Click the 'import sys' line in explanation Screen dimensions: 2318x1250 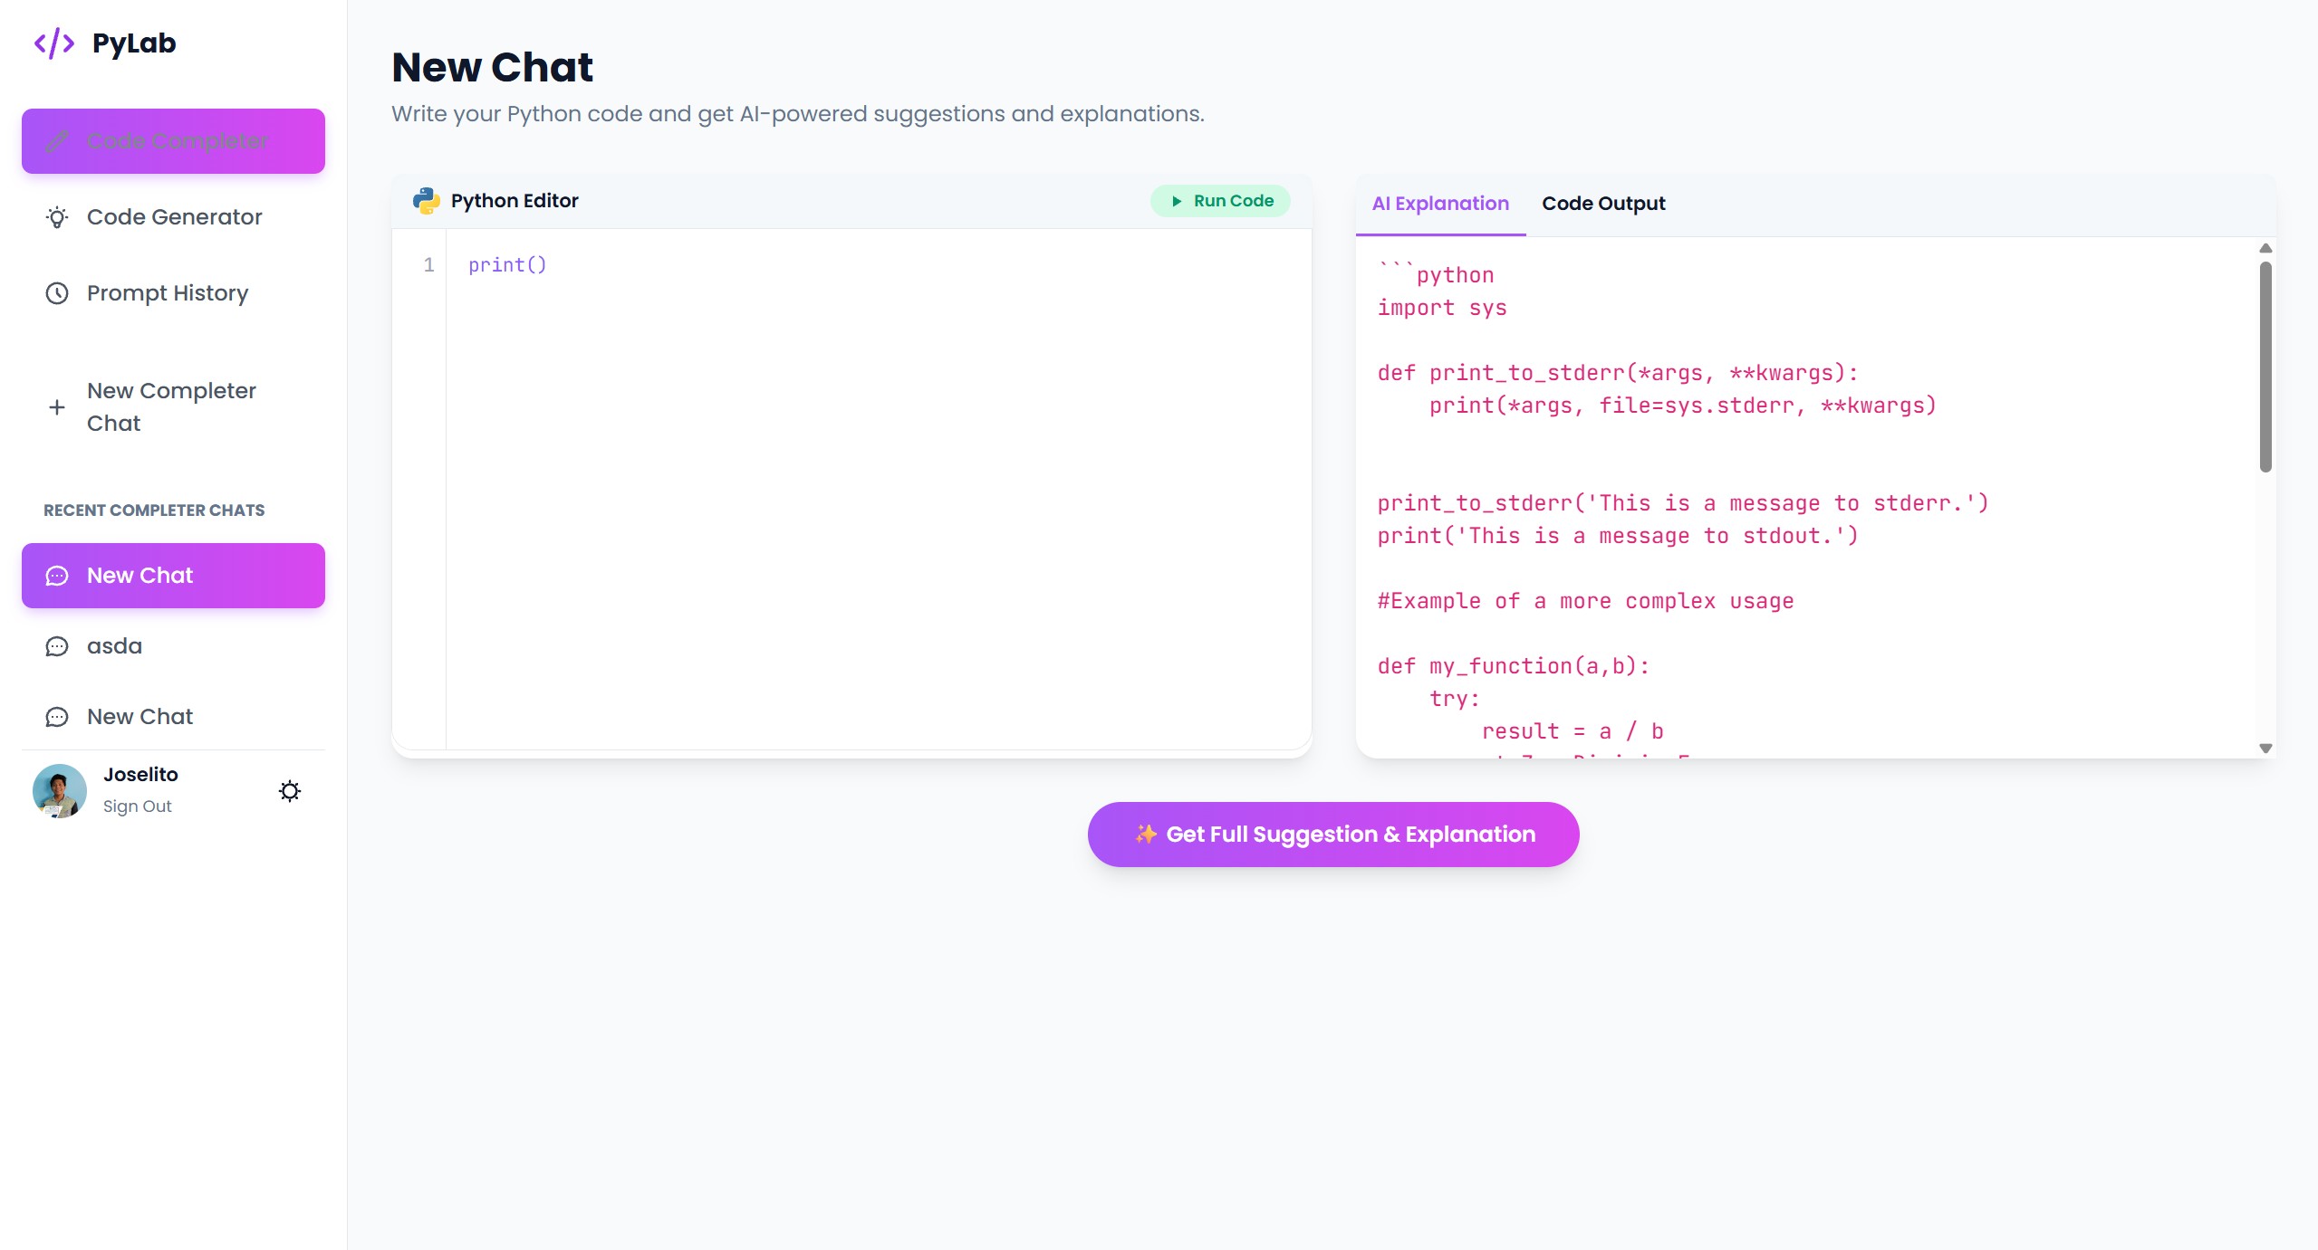point(1442,308)
